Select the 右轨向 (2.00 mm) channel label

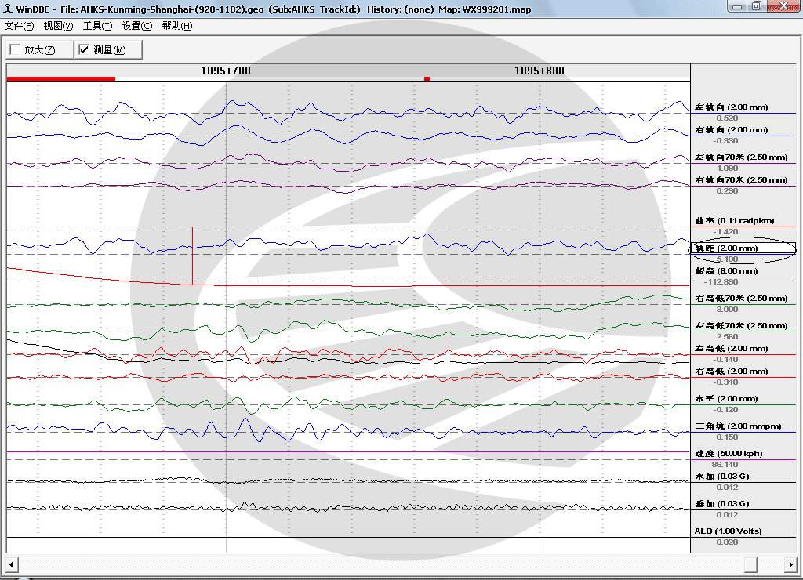tap(732, 130)
